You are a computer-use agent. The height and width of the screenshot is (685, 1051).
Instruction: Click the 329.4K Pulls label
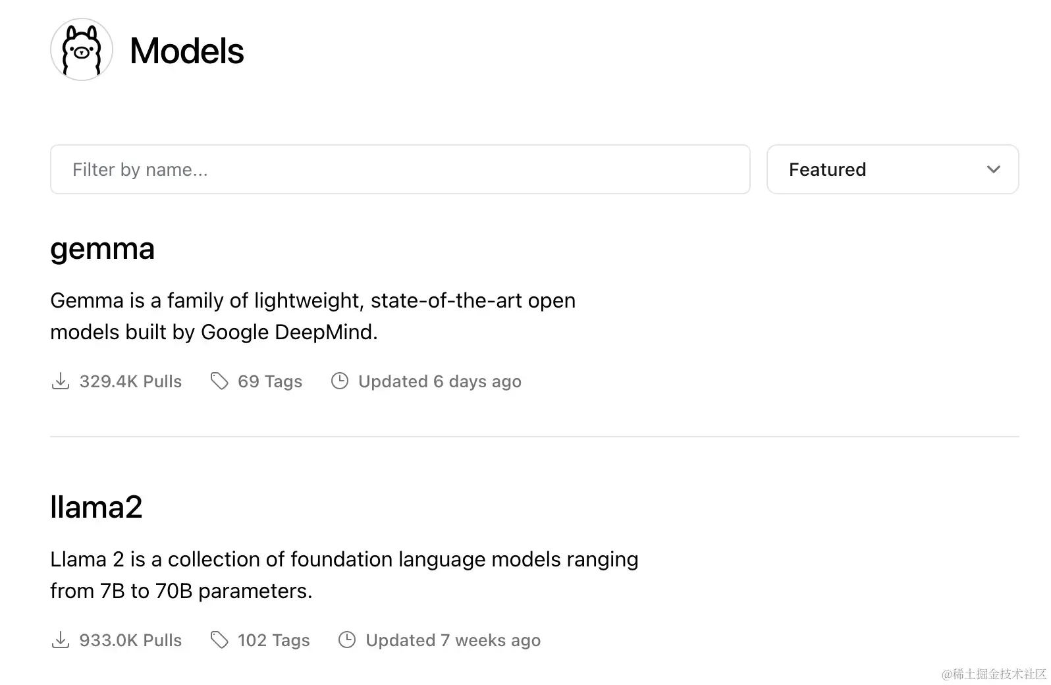130,381
